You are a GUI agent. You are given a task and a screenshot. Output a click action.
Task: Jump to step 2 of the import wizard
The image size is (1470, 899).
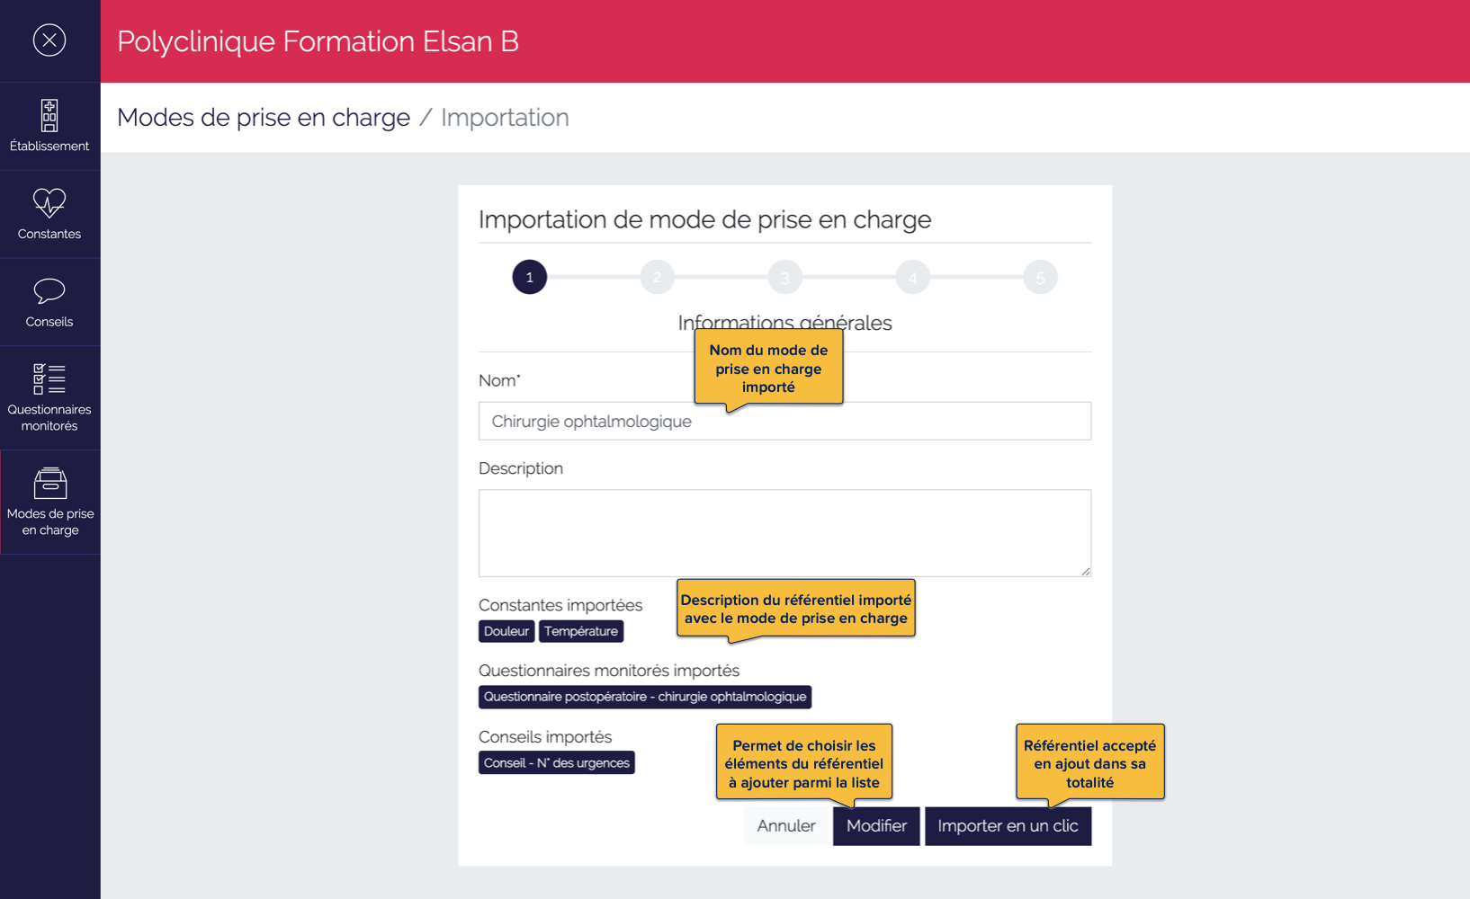click(x=657, y=277)
